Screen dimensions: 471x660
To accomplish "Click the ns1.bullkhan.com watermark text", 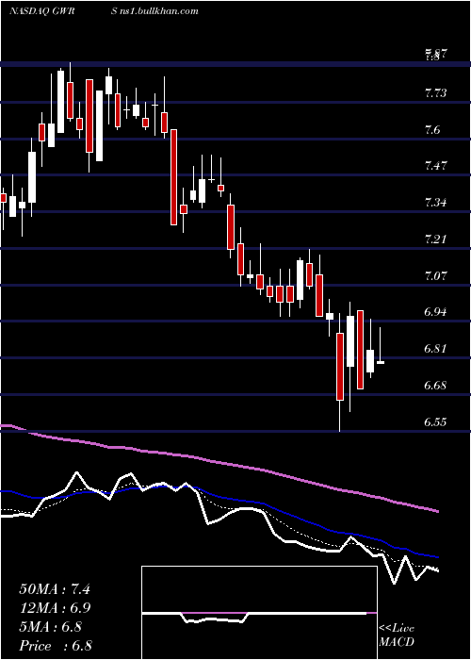I will point(160,11).
